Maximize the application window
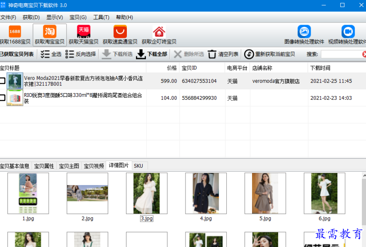The image size is (366, 247). tap(342, 5)
